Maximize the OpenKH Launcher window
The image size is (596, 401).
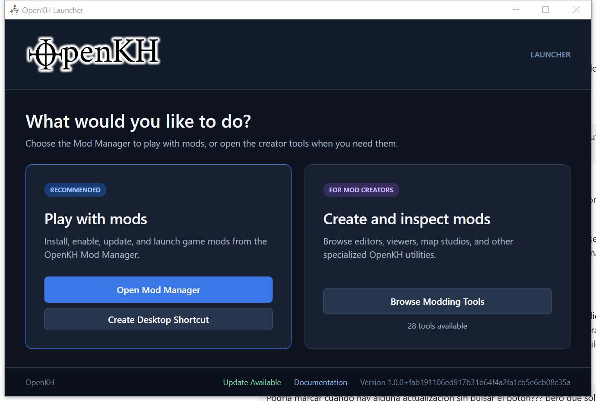tap(546, 10)
